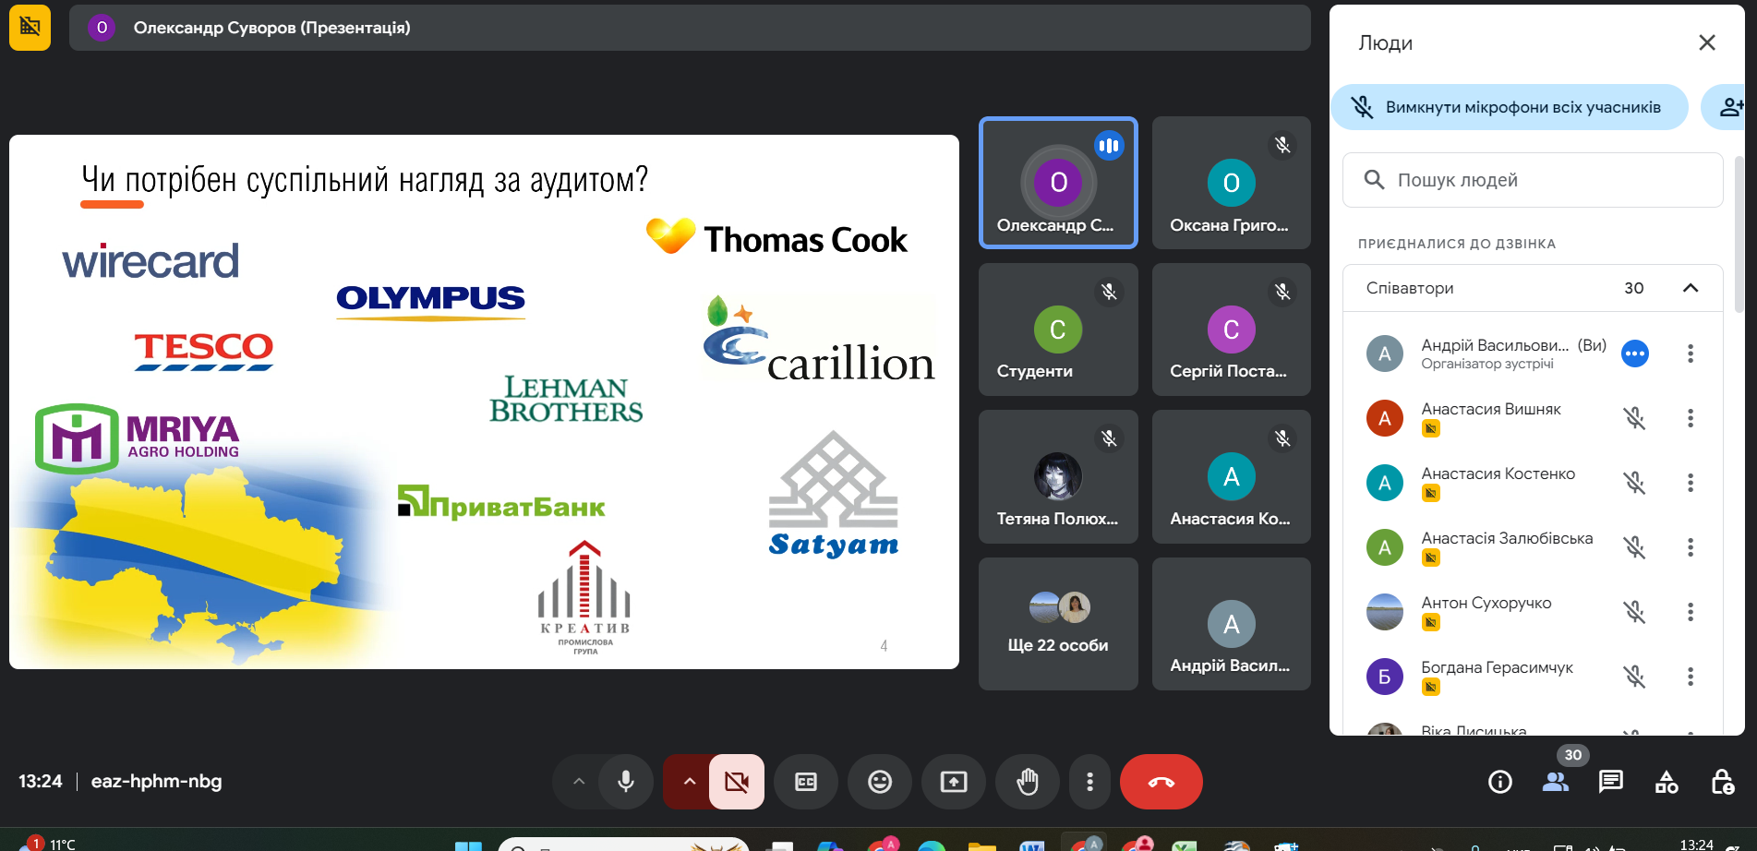The height and width of the screenshot is (851, 1757).
Task: Select Оксана Григо... participant tile
Action: pyautogui.click(x=1232, y=183)
